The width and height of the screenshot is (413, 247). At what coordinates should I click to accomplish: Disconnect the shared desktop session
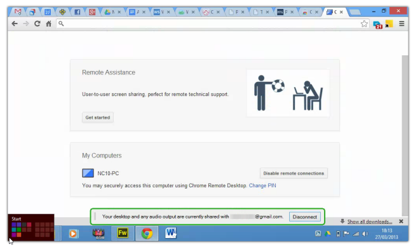coord(305,217)
